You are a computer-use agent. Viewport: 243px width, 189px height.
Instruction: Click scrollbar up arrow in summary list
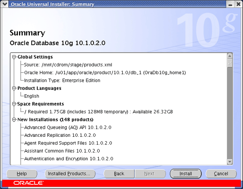(x=230, y=56)
